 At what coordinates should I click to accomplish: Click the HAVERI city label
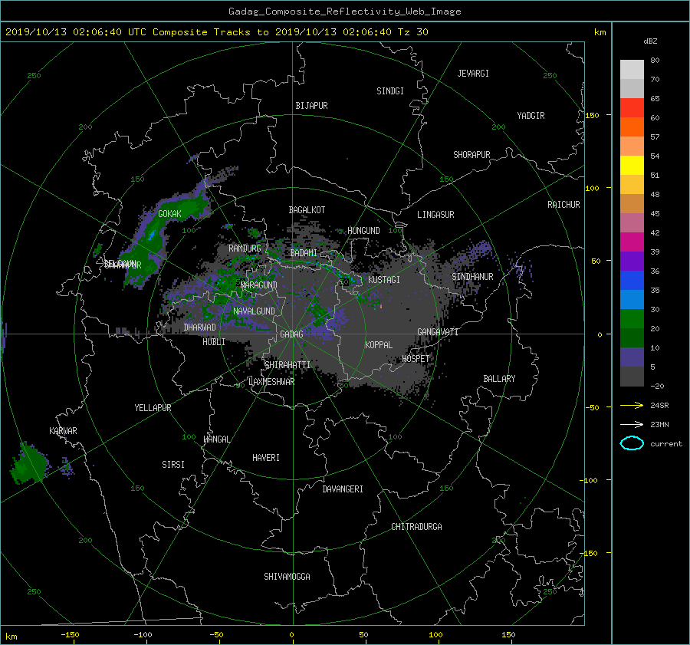[x=266, y=458]
